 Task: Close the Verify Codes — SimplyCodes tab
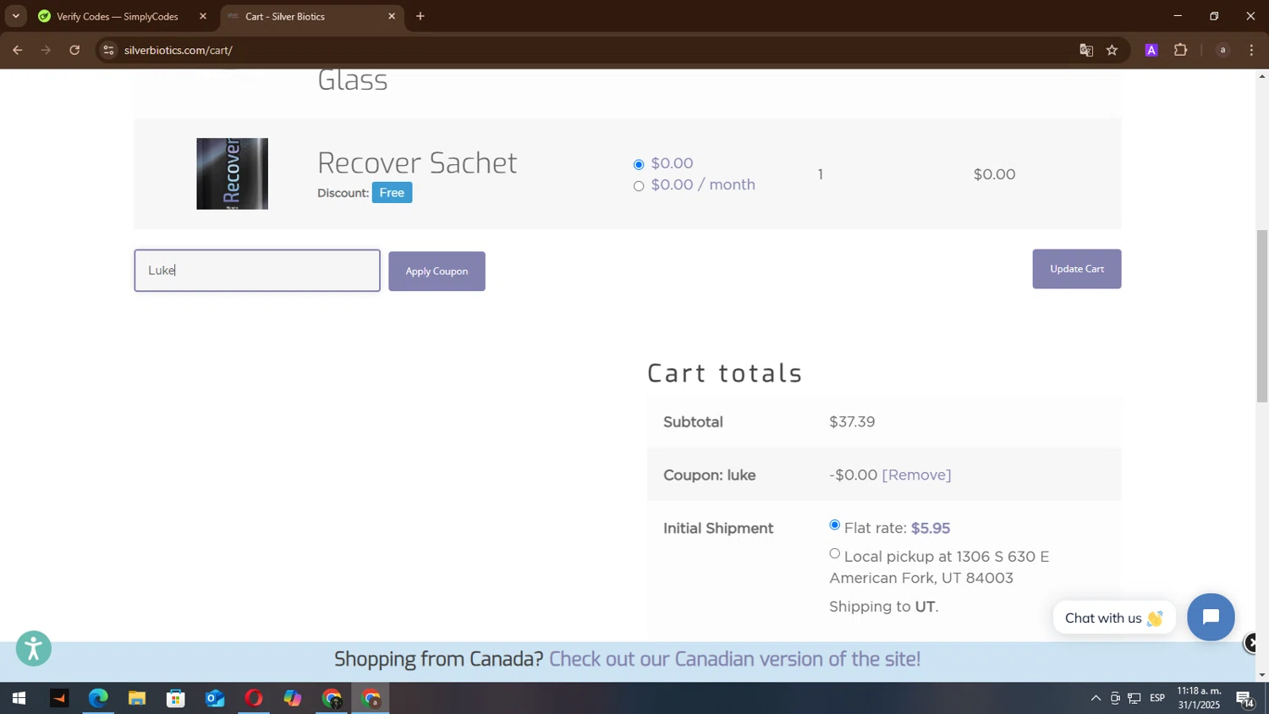click(x=203, y=16)
